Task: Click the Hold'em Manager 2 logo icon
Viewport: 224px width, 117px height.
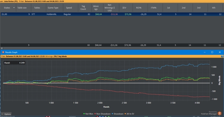Action: pyautogui.click(x=220, y=113)
